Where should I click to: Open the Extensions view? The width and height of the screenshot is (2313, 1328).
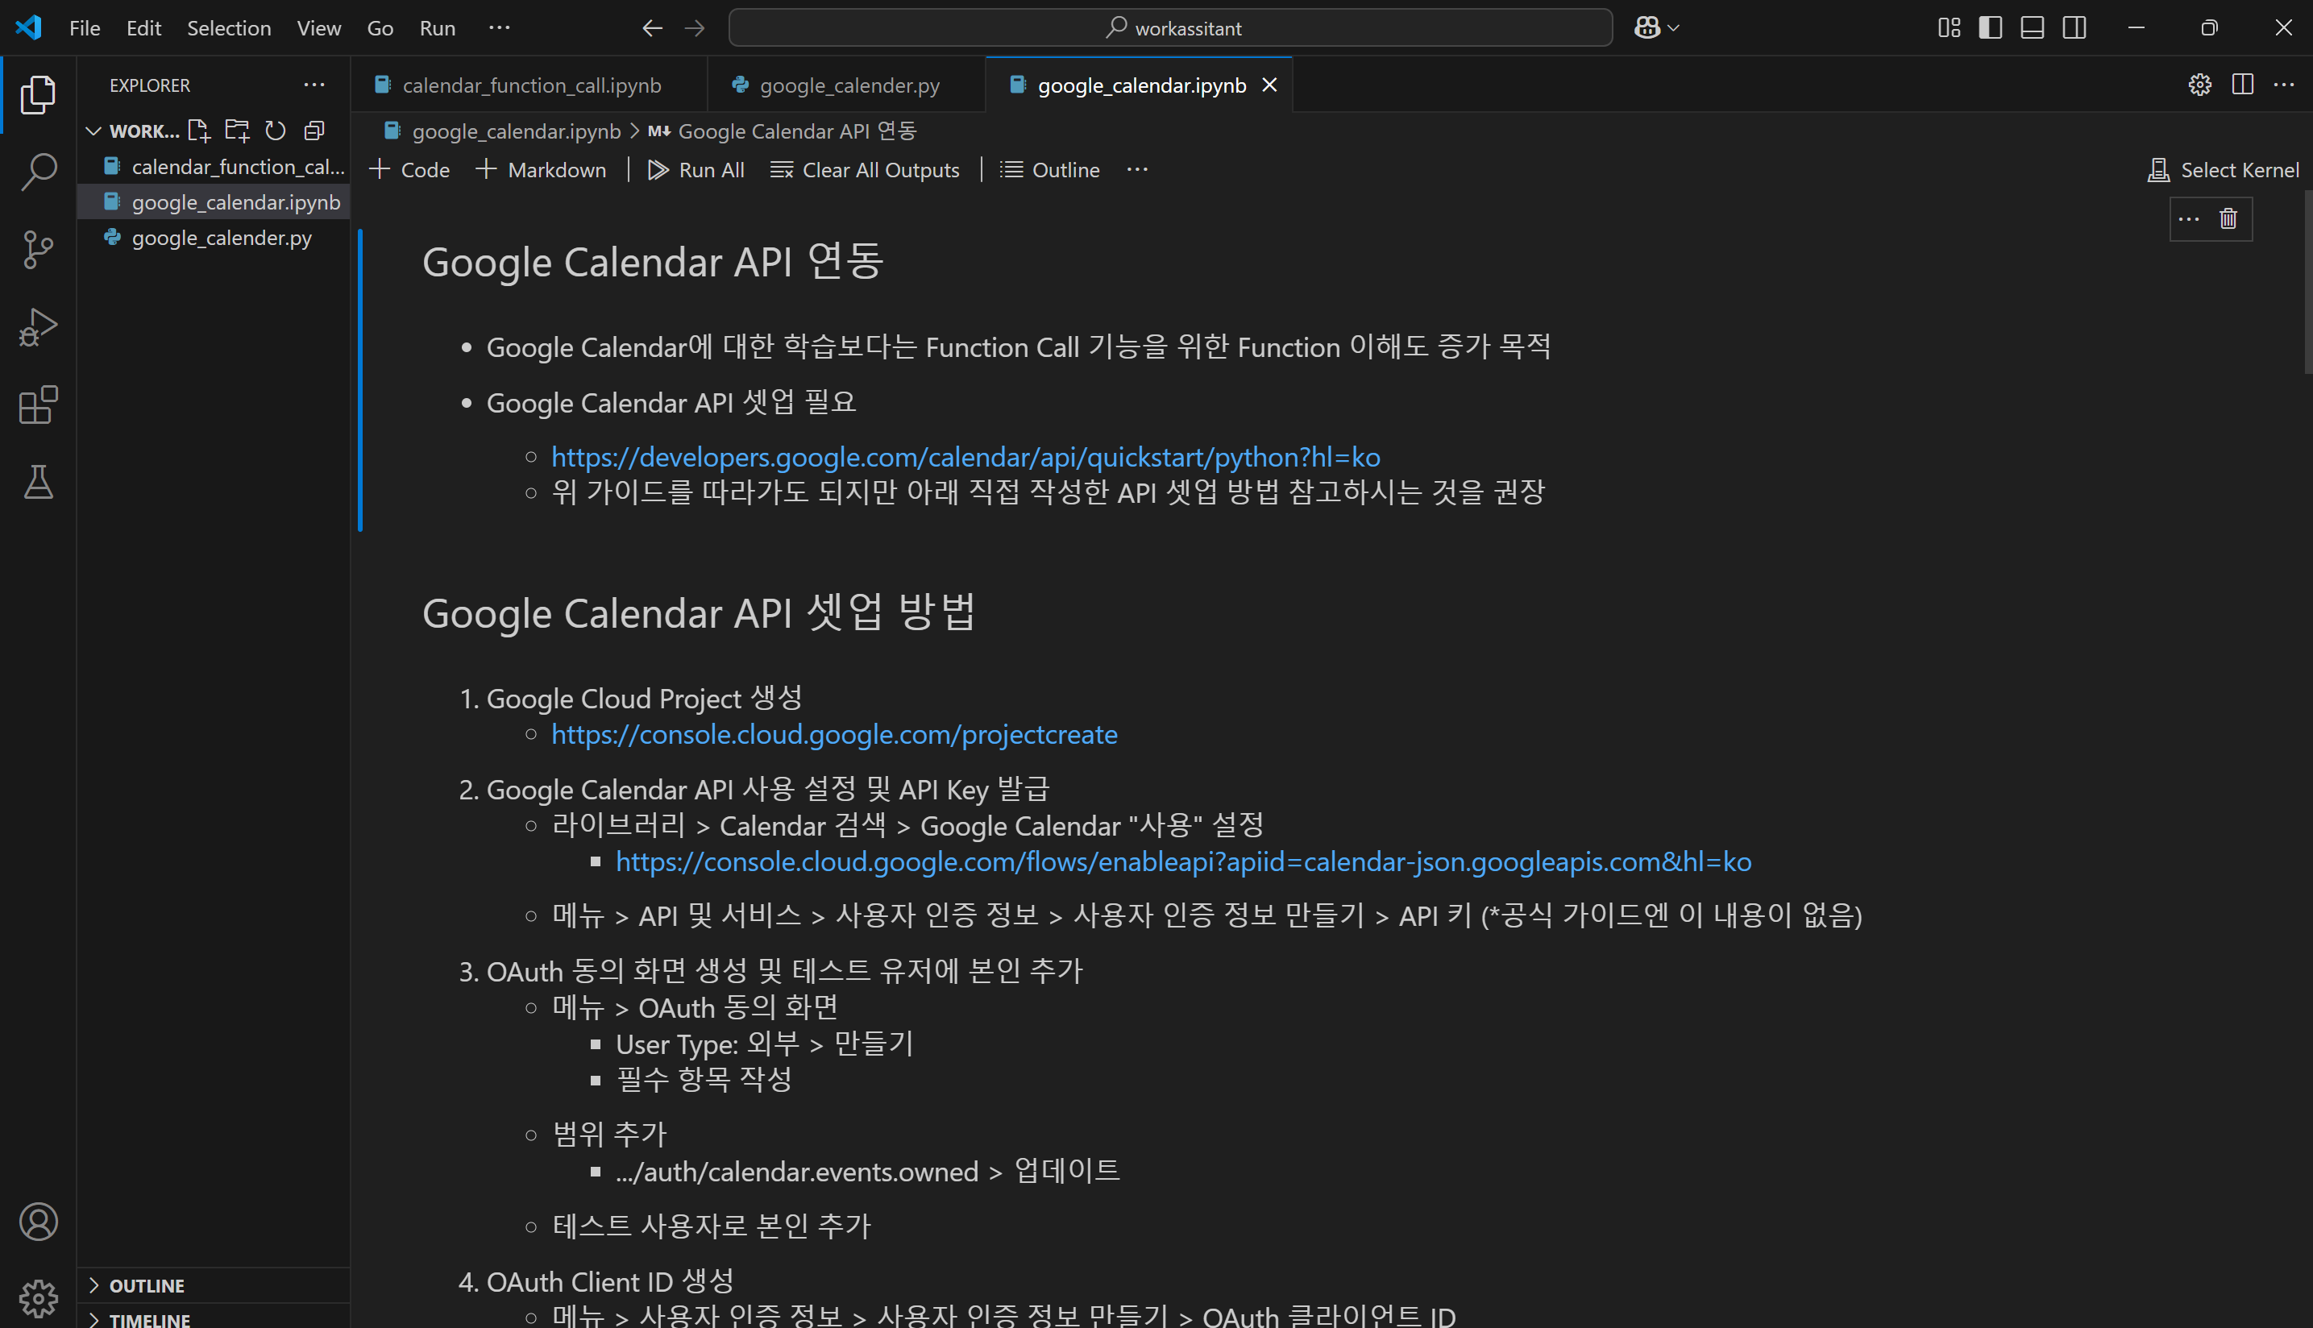(37, 404)
